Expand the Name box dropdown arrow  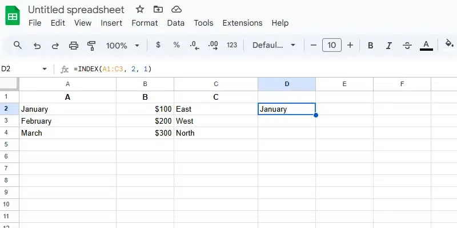click(x=45, y=69)
